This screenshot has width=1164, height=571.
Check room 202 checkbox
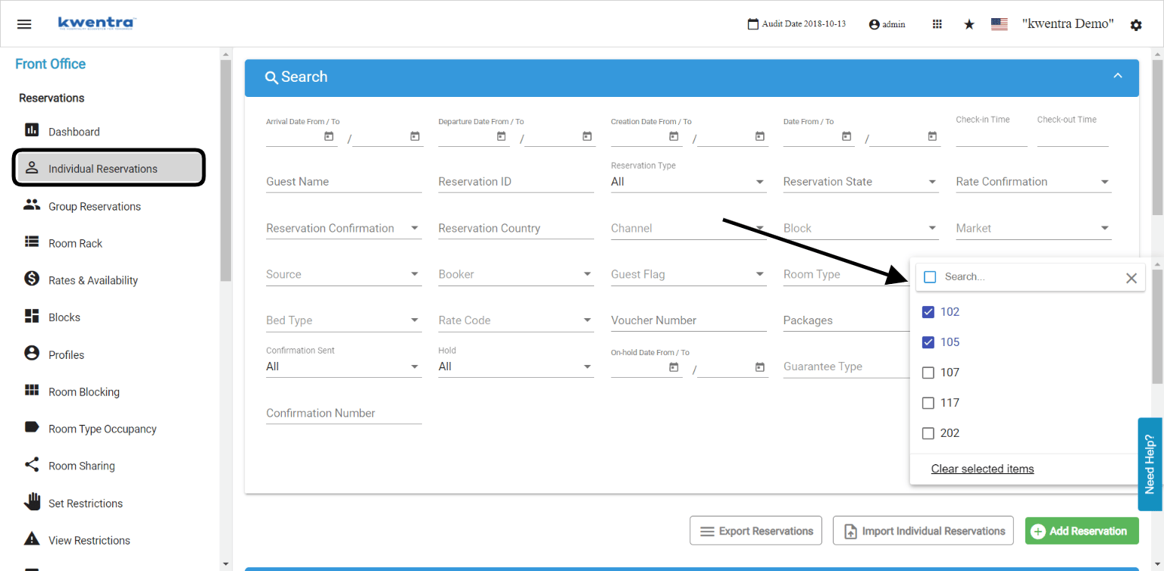(x=928, y=433)
